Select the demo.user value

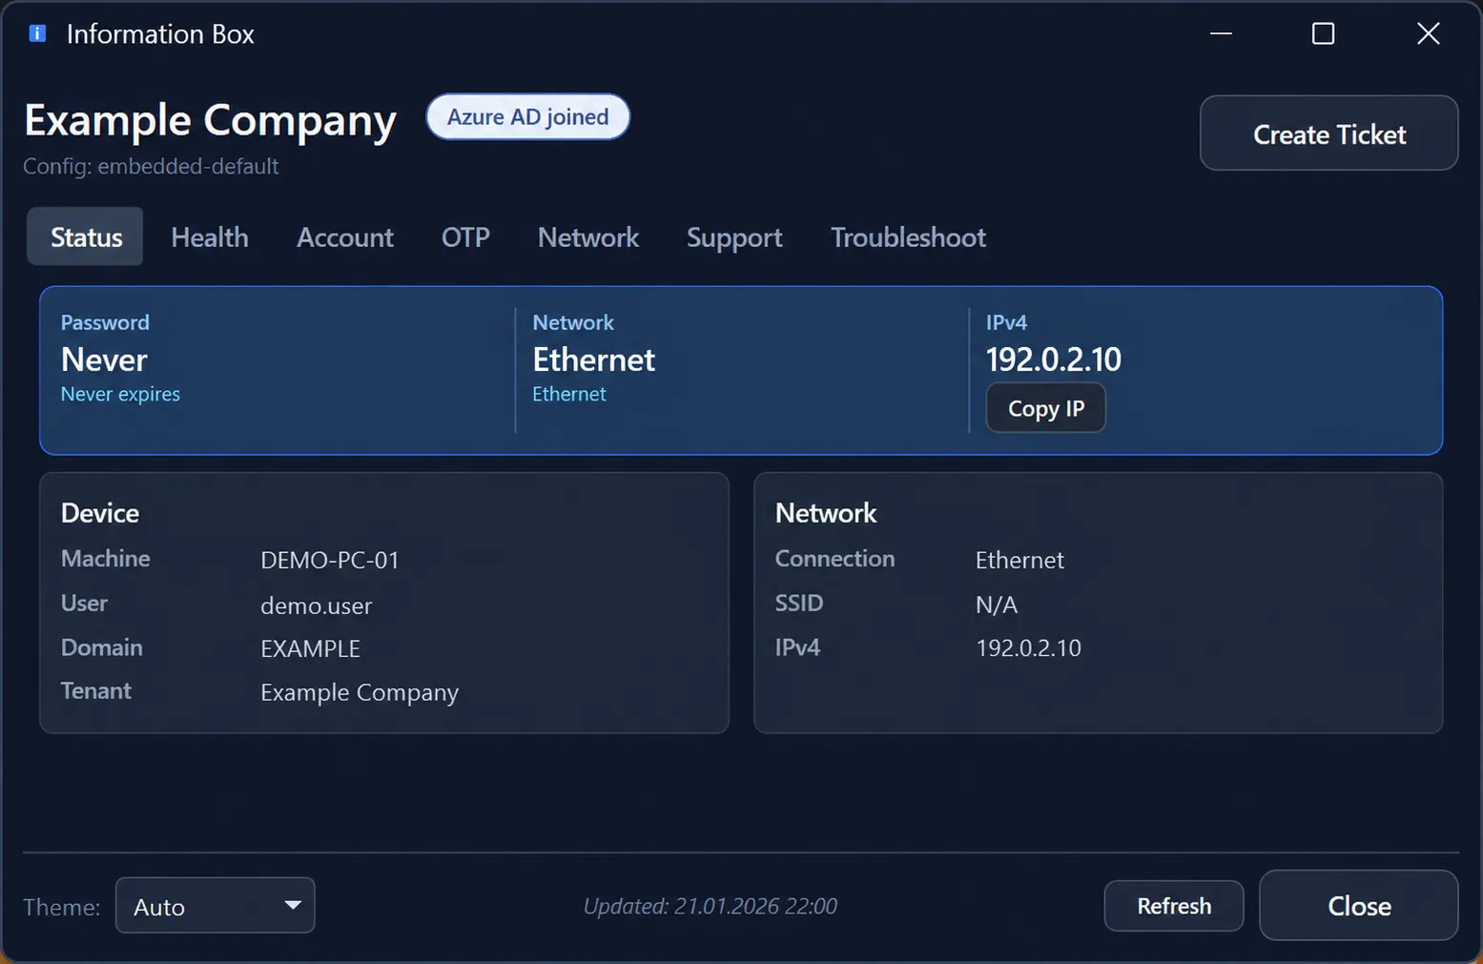[316, 605]
